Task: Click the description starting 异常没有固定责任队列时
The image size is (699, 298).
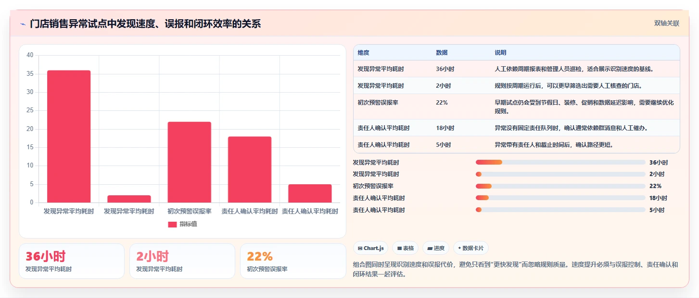Action: point(571,128)
